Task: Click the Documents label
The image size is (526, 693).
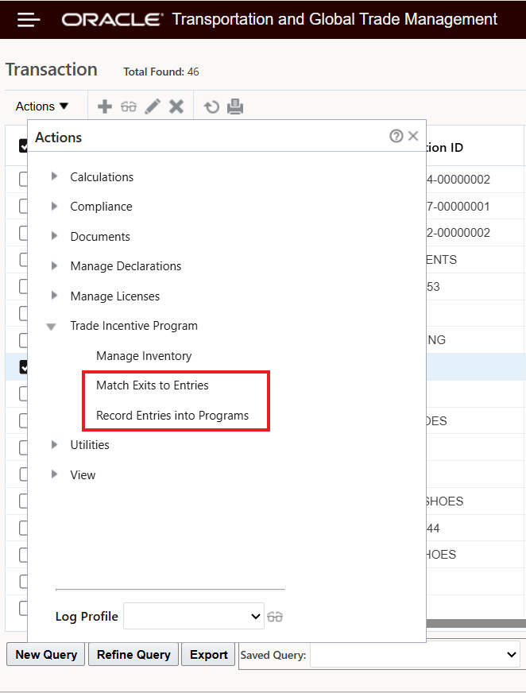Action: tap(100, 237)
